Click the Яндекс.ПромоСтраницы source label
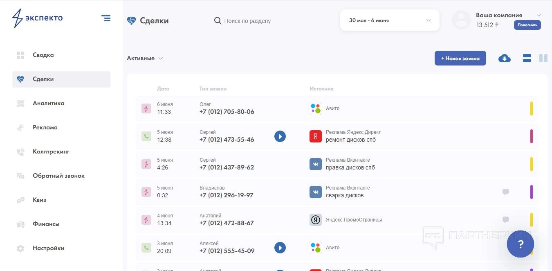This screenshot has width=552, height=271. [x=354, y=220]
